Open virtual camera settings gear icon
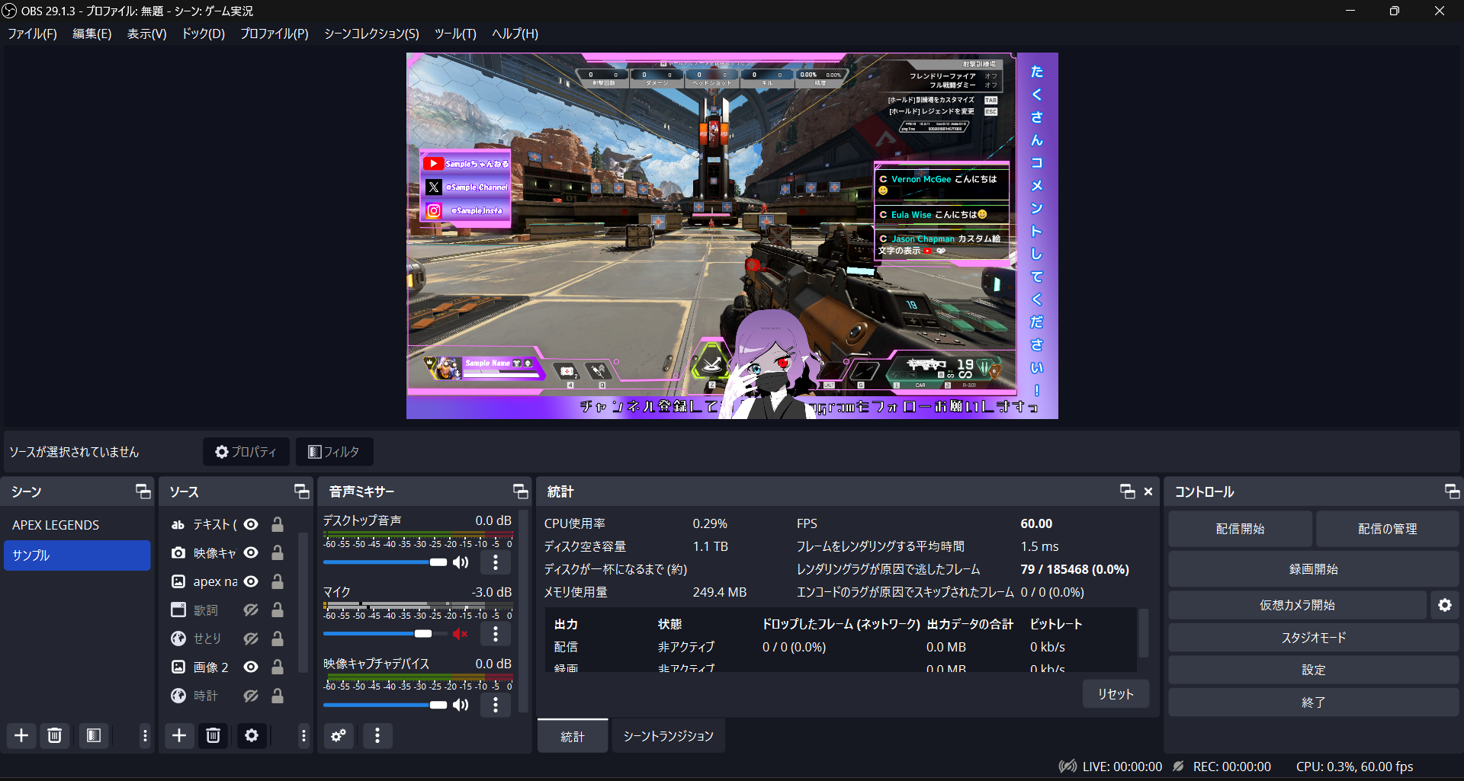1464x781 pixels. [1445, 605]
